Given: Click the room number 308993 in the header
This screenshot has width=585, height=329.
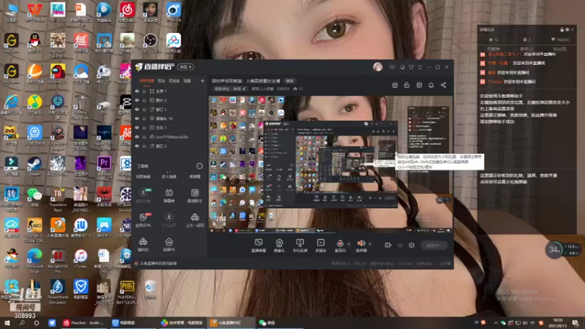Looking at the screenshot, I should pyautogui.click(x=283, y=88).
